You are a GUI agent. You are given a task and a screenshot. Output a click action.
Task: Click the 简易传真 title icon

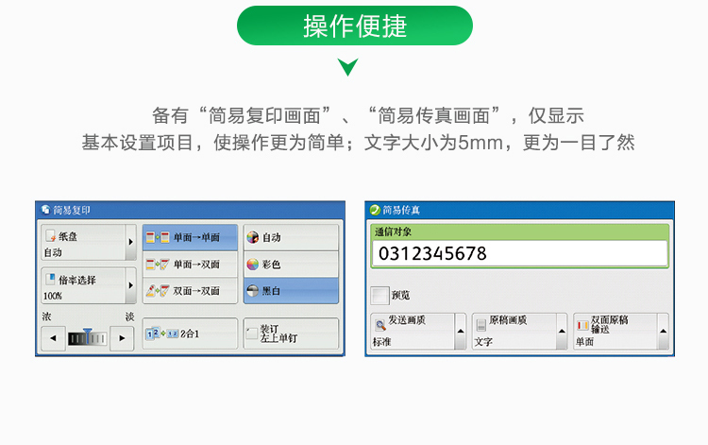coord(375,210)
